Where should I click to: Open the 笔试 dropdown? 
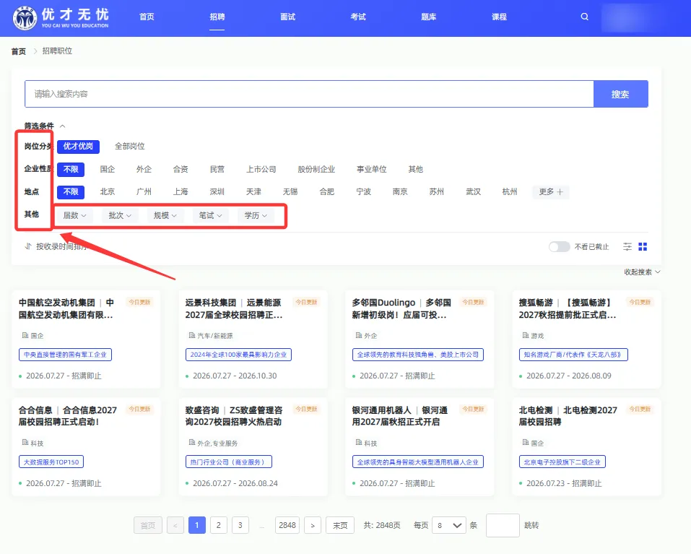(x=210, y=215)
